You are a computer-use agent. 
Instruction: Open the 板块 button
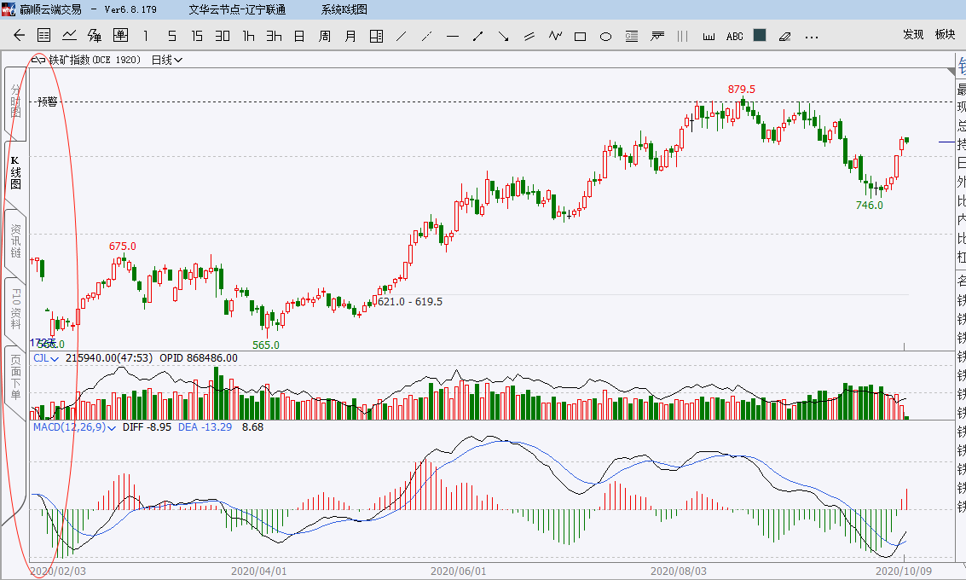pyautogui.click(x=945, y=35)
